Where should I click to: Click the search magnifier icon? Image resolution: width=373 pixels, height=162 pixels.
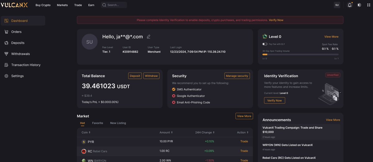click(104, 5)
